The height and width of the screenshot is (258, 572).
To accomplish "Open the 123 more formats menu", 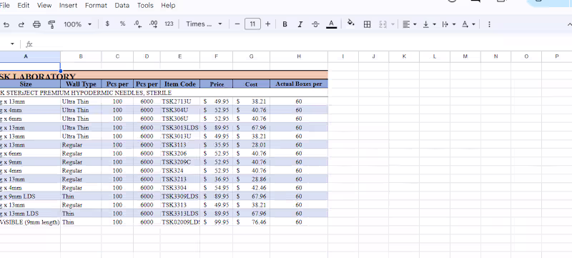I will (x=169, y=24).
